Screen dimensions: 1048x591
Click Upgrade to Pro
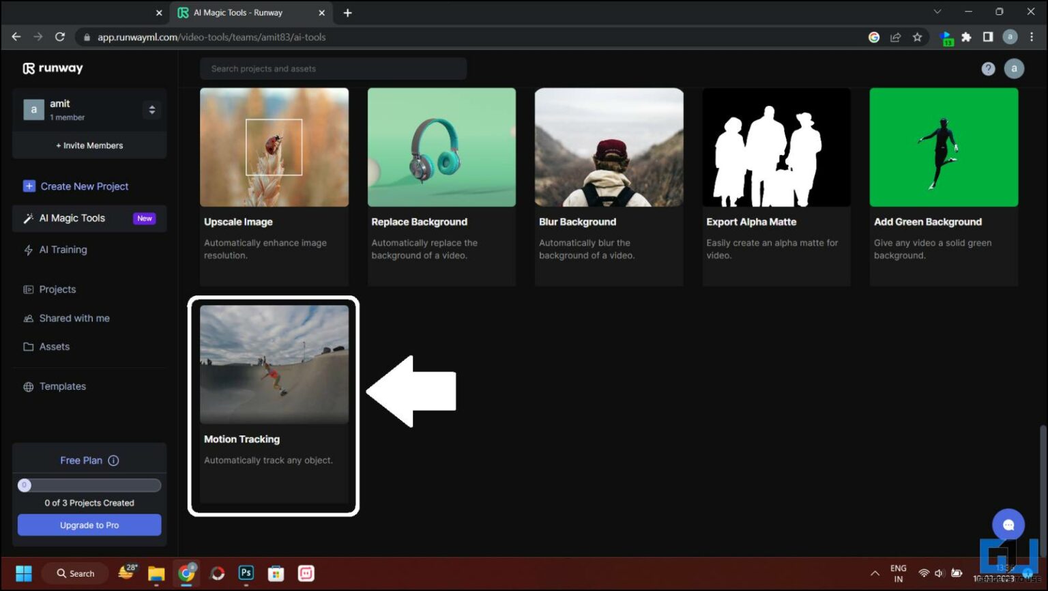pos(89,525)
